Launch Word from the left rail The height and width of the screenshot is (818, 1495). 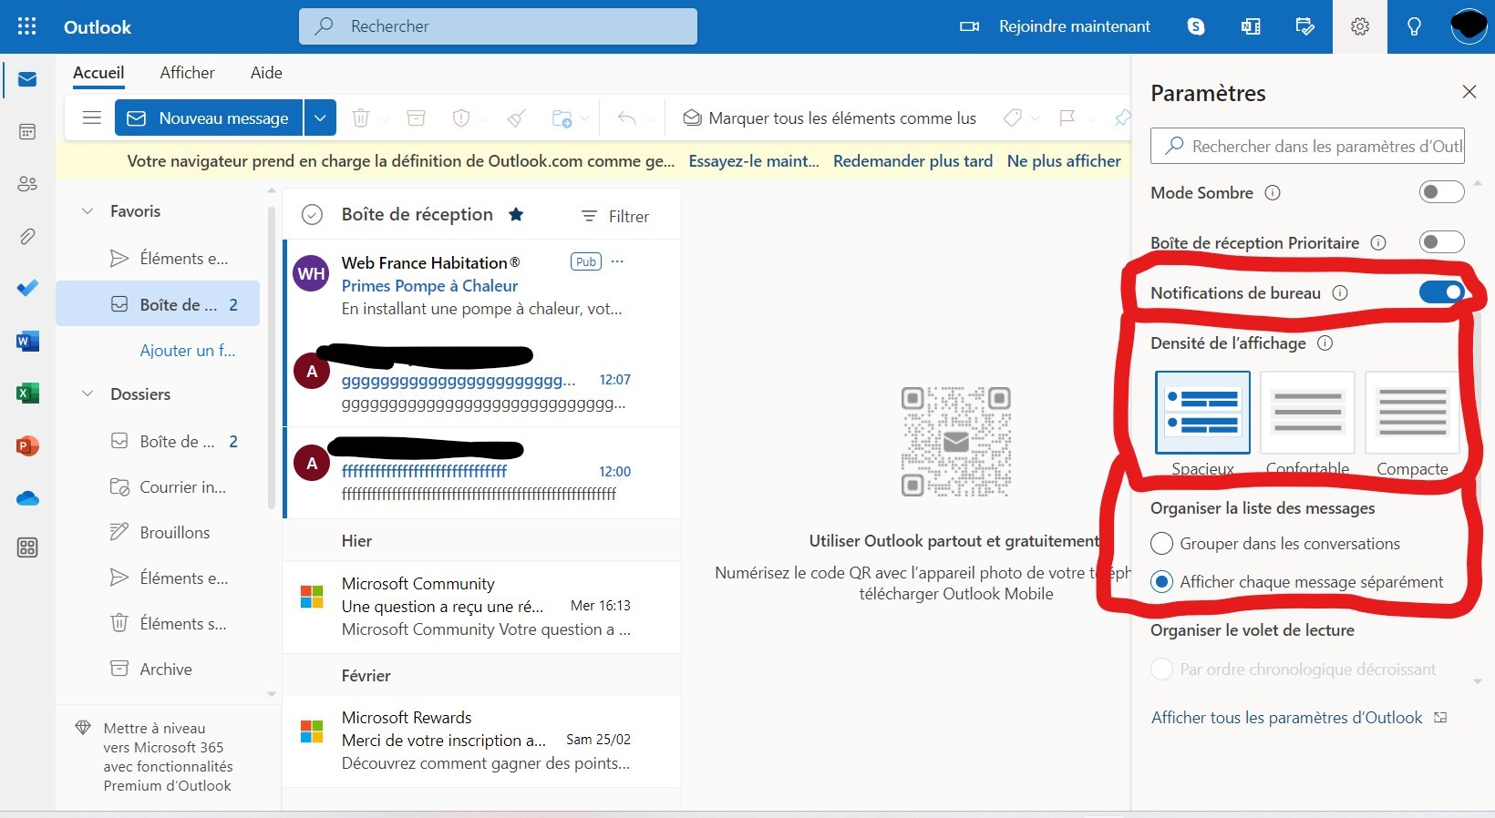[x=27, y=342]
